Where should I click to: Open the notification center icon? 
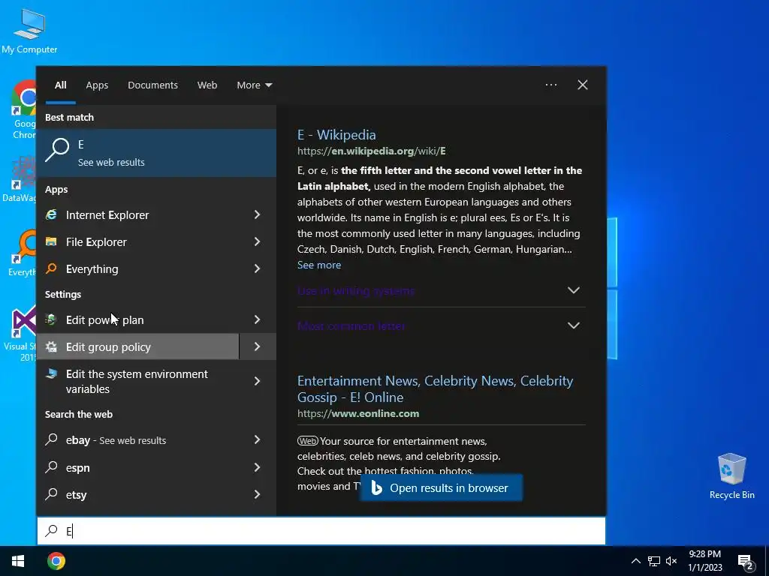coord(746,562)
